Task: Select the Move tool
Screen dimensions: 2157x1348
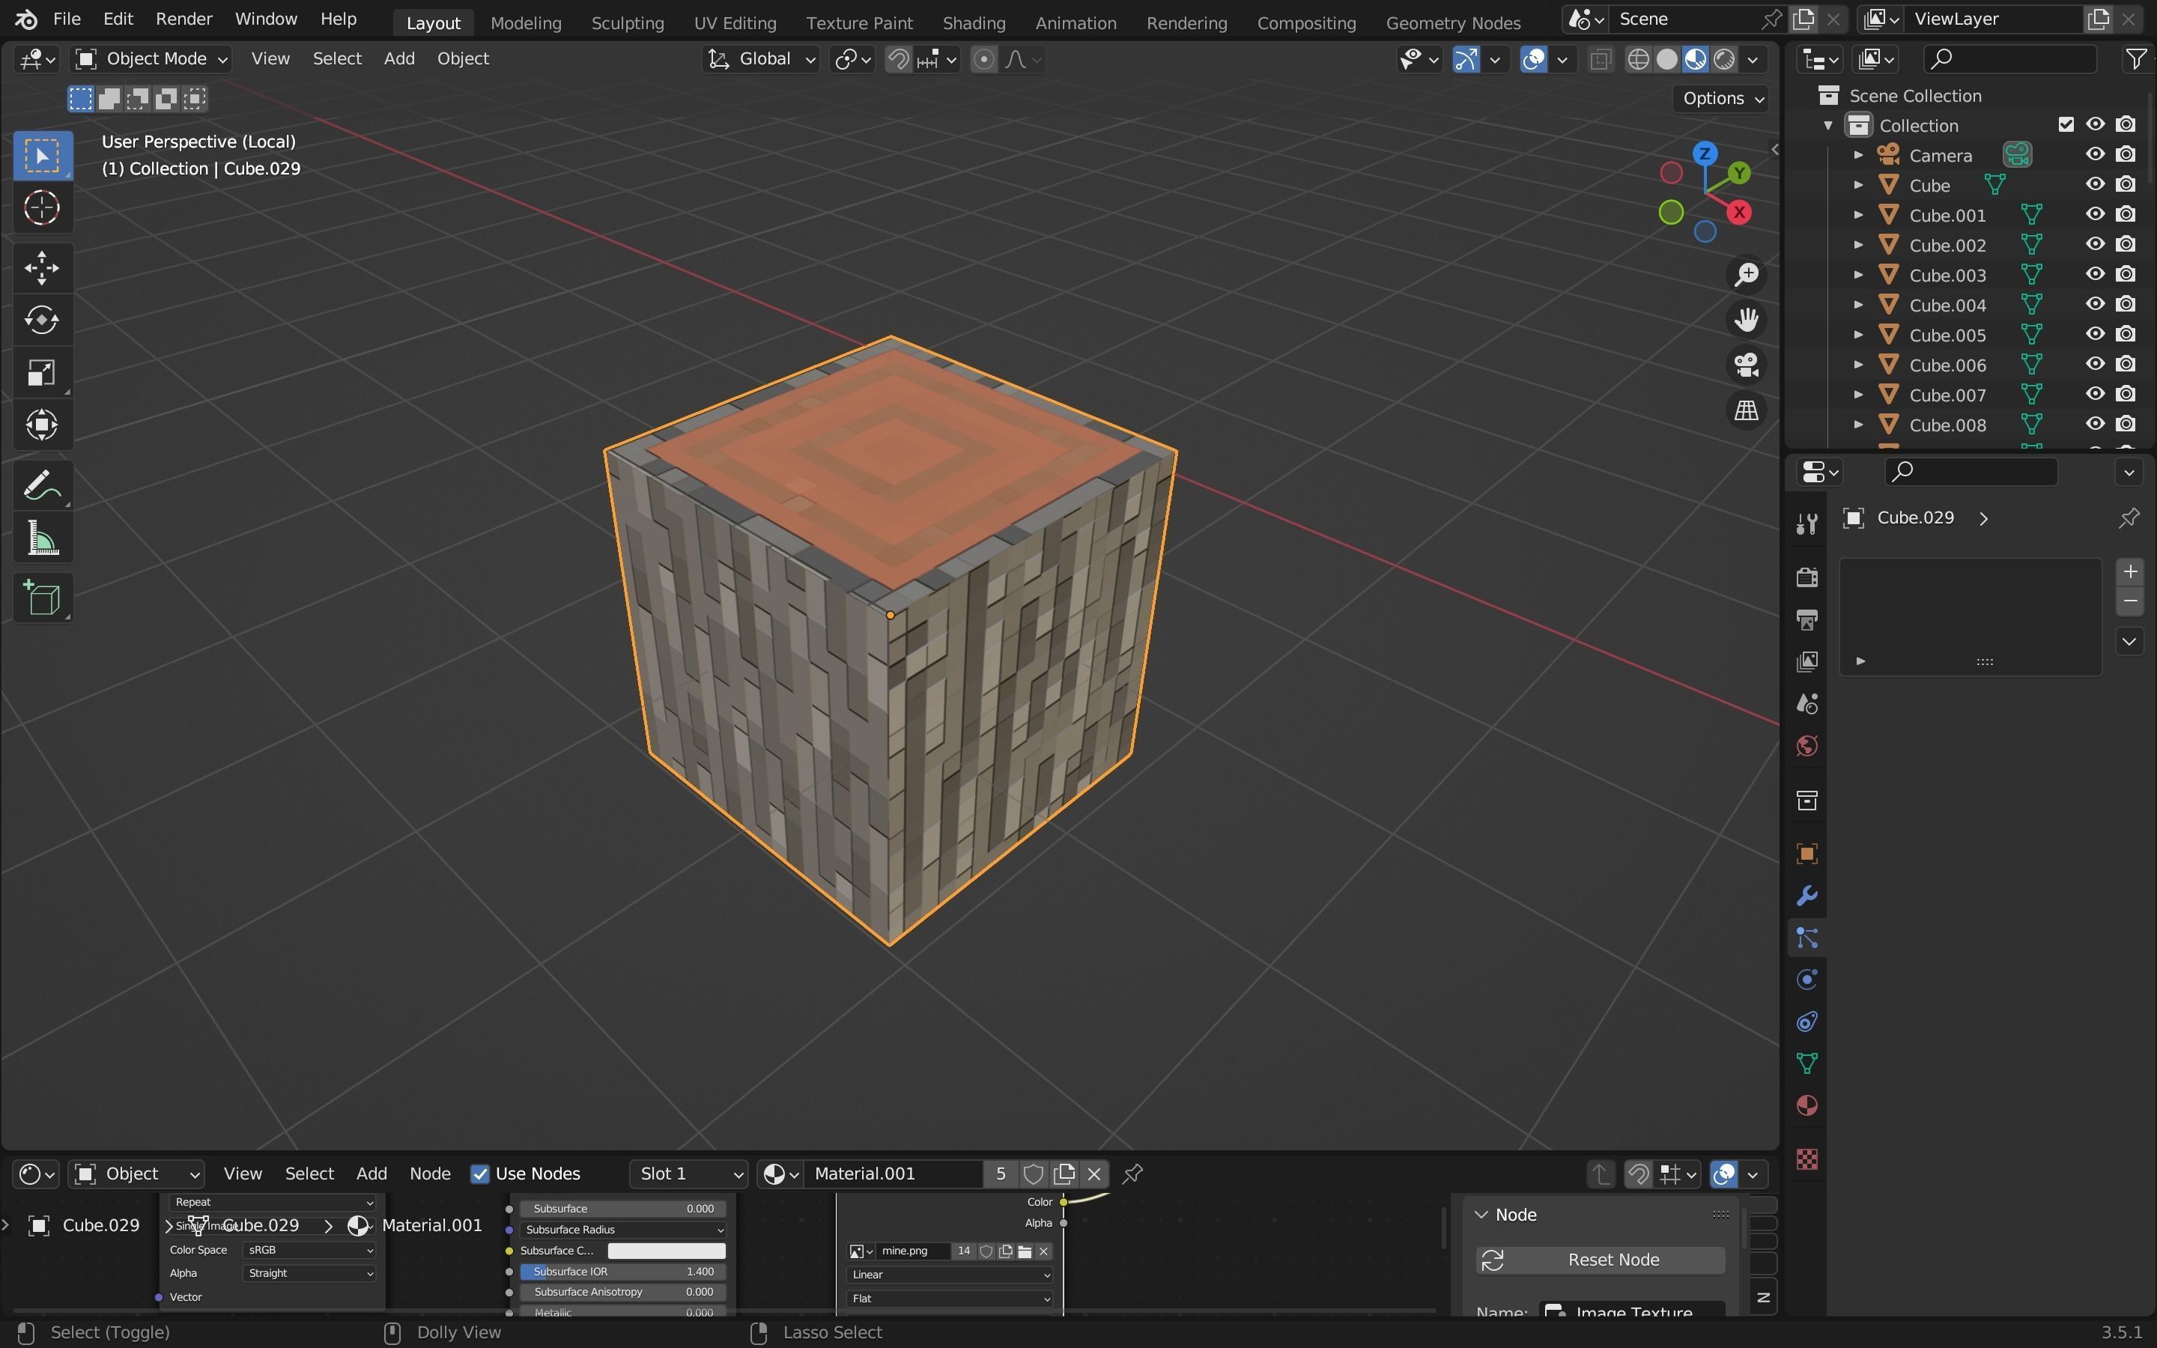Action: click(42, 267)
